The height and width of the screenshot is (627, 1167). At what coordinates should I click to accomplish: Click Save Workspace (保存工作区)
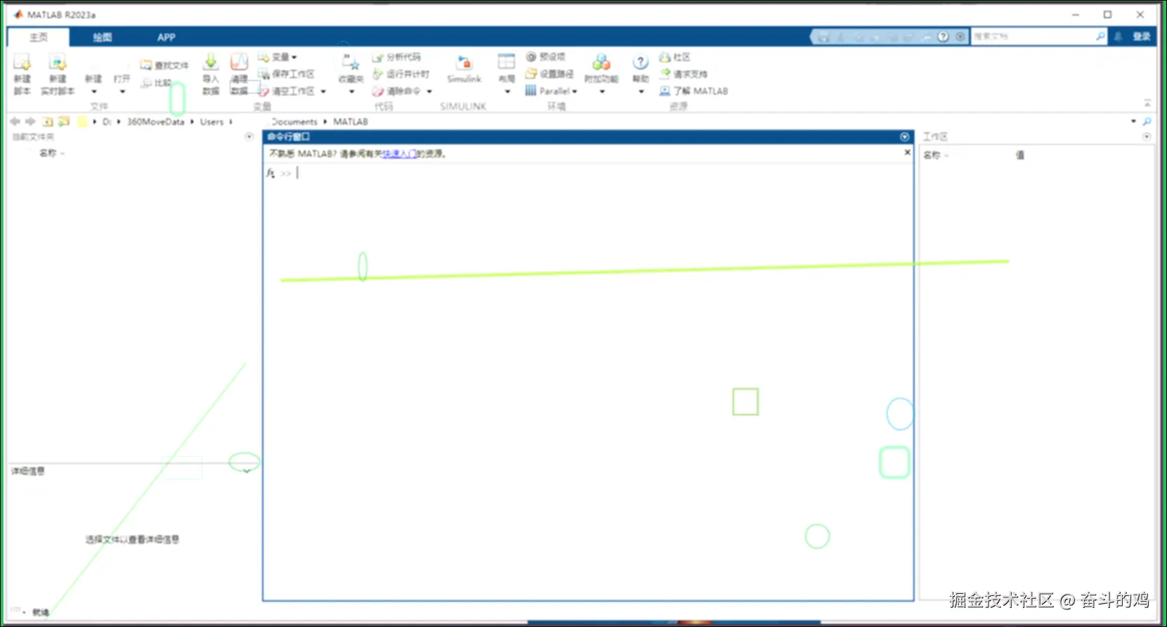pos(286,74)
